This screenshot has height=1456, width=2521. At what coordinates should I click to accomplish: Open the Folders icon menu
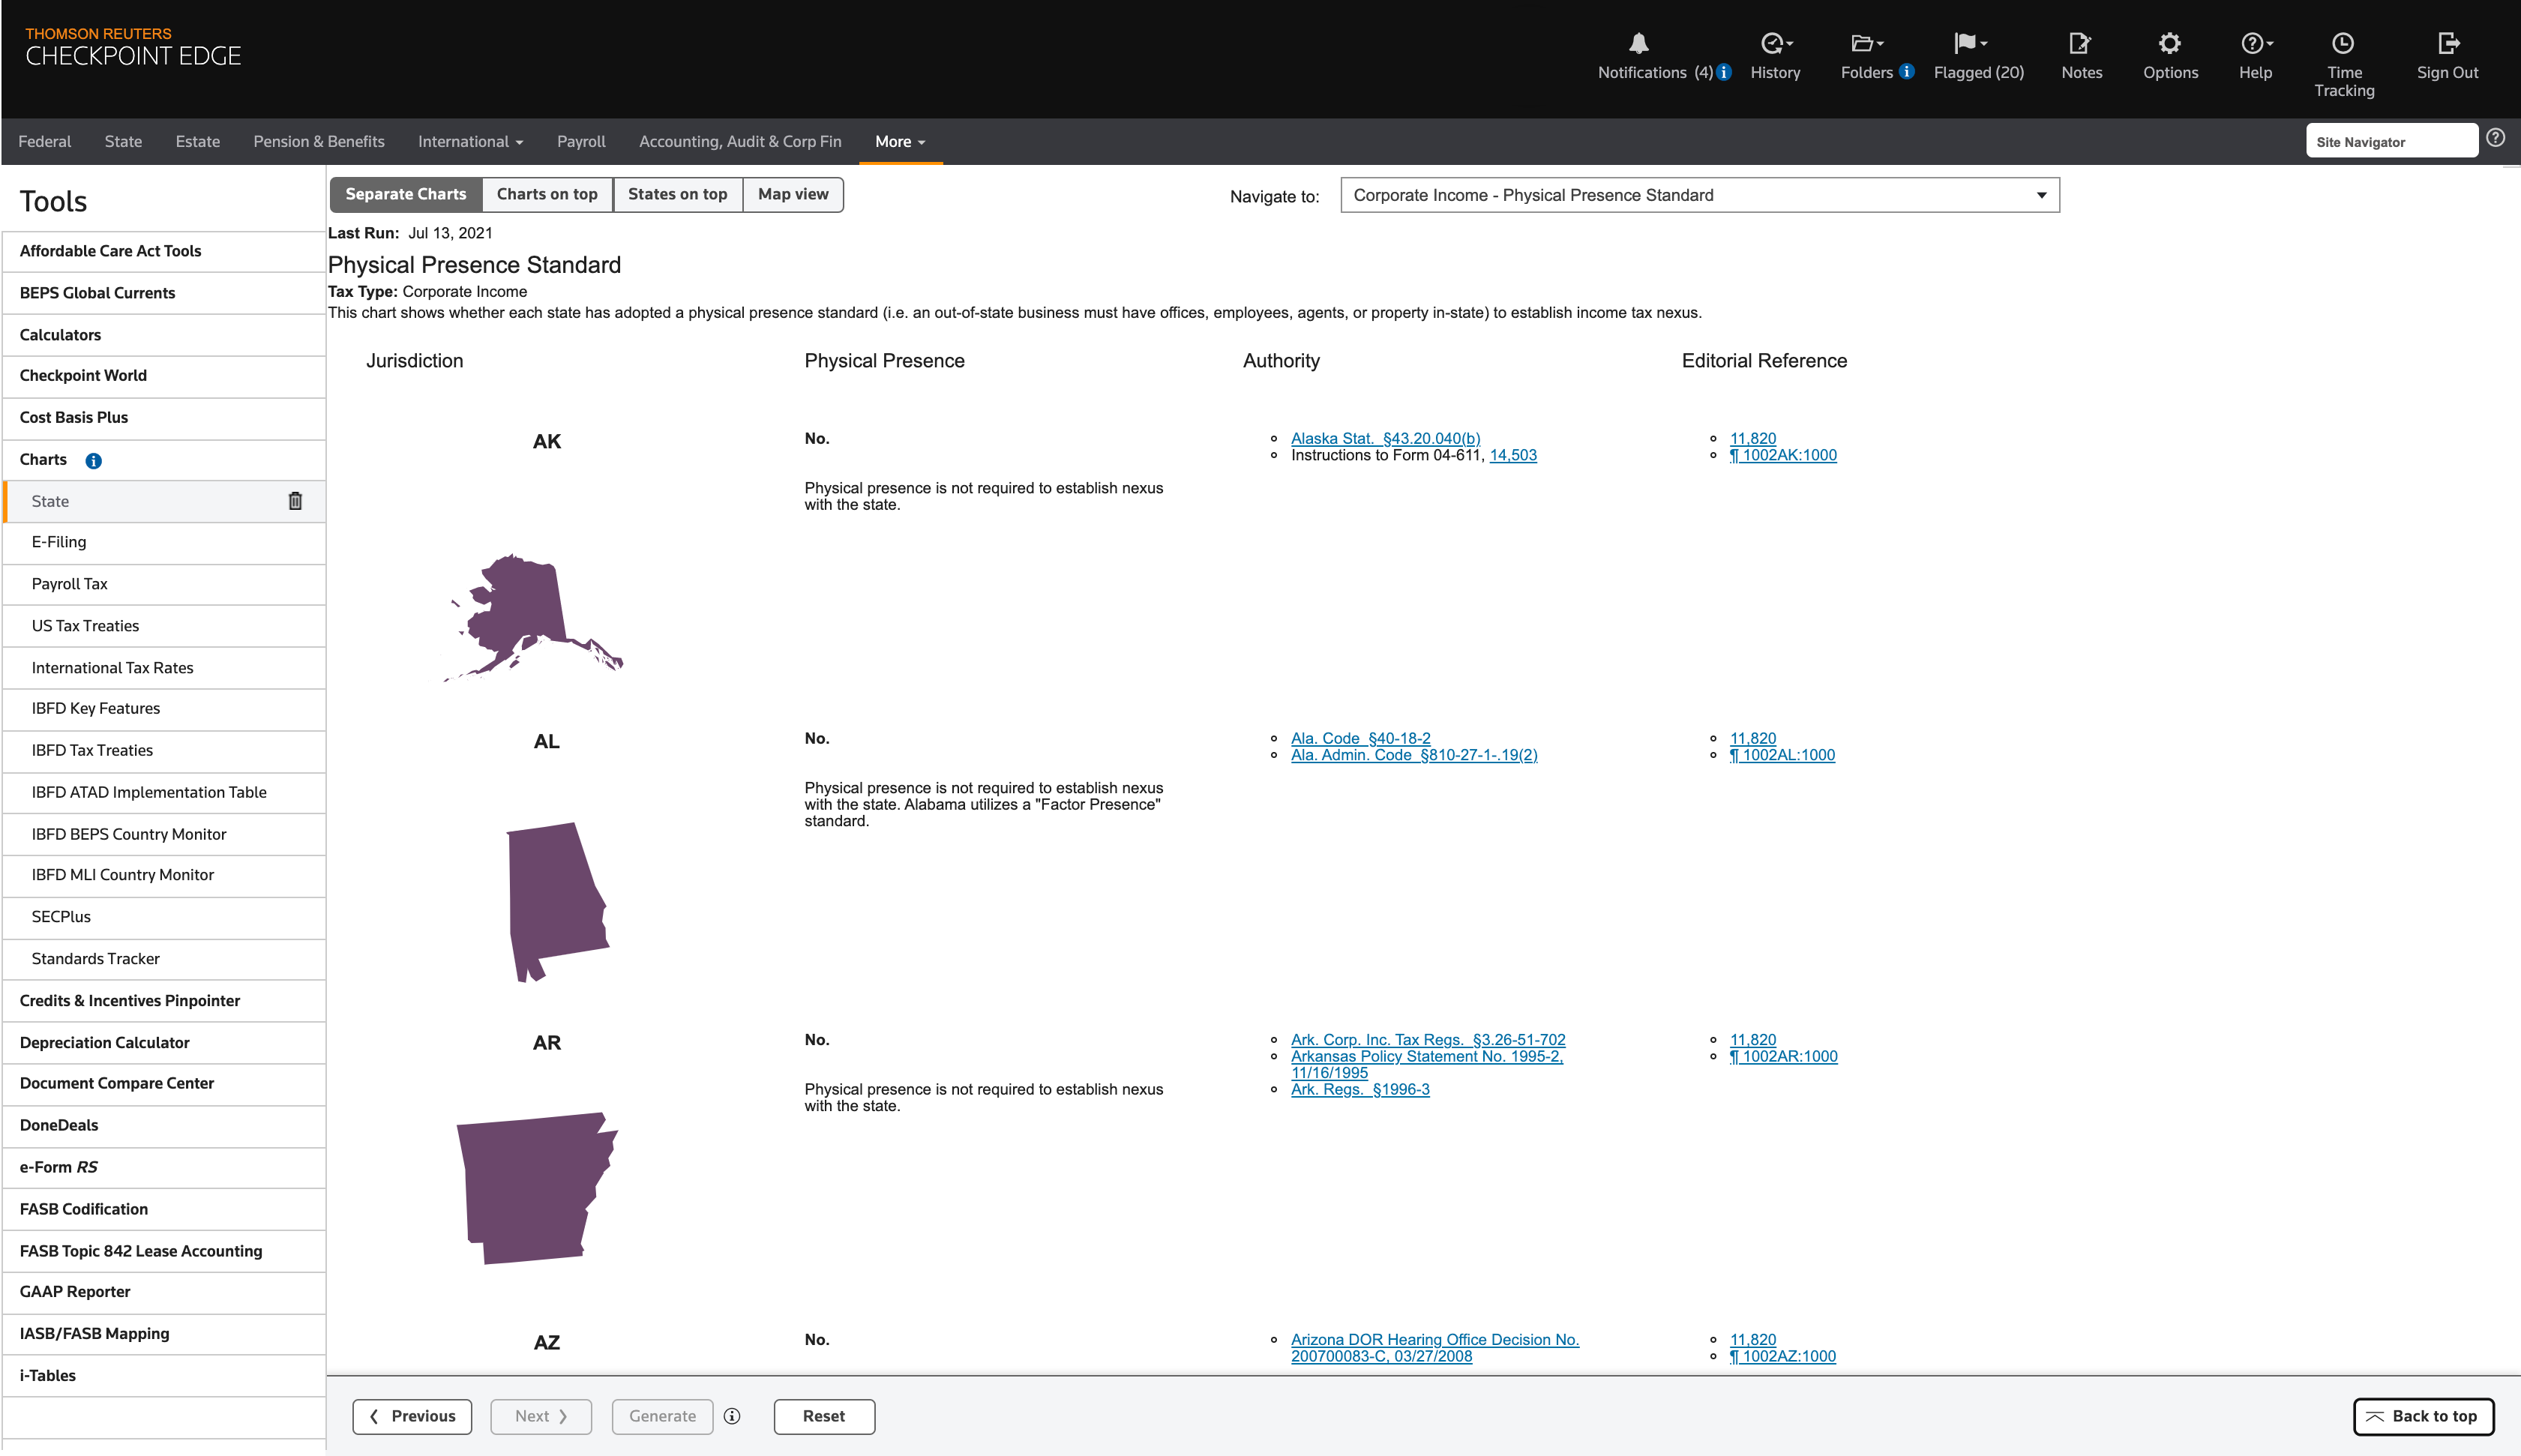click(x=1864, y=43)
